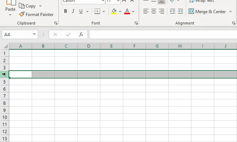Open Alignment settings dialog launcher
The height and width of the screenshot is (142, 237).
[234, 23]
